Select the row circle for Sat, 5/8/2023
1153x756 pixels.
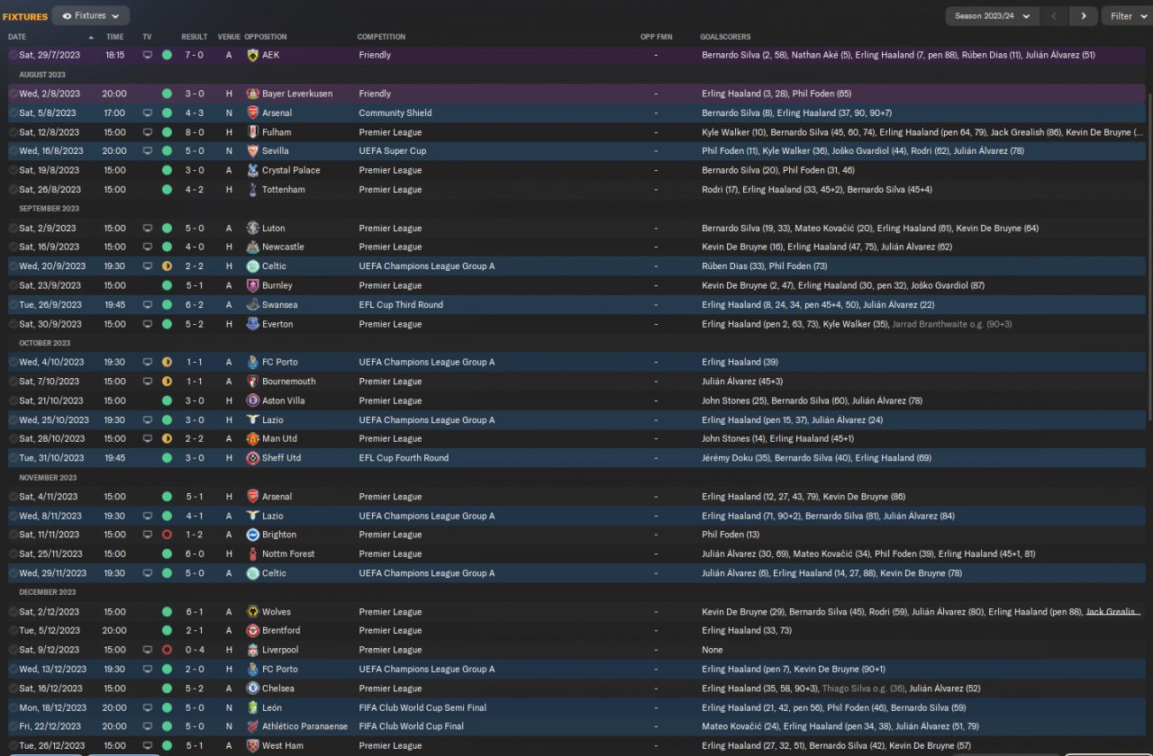pos(13,112)
